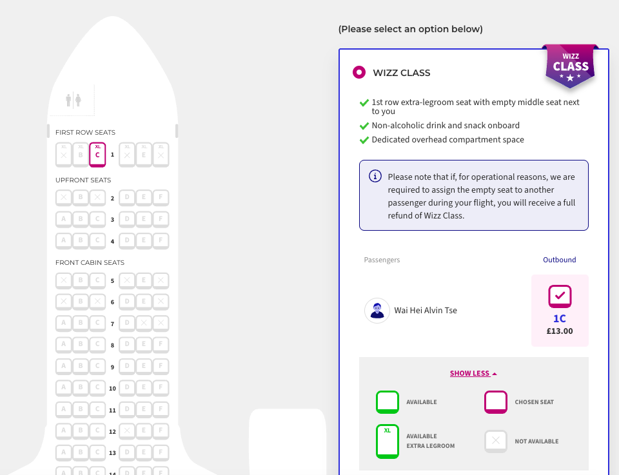This screenshot has height=475, width=619.
Task: Click the Wizz Class ribbon badge
Action: coord(570,66)
